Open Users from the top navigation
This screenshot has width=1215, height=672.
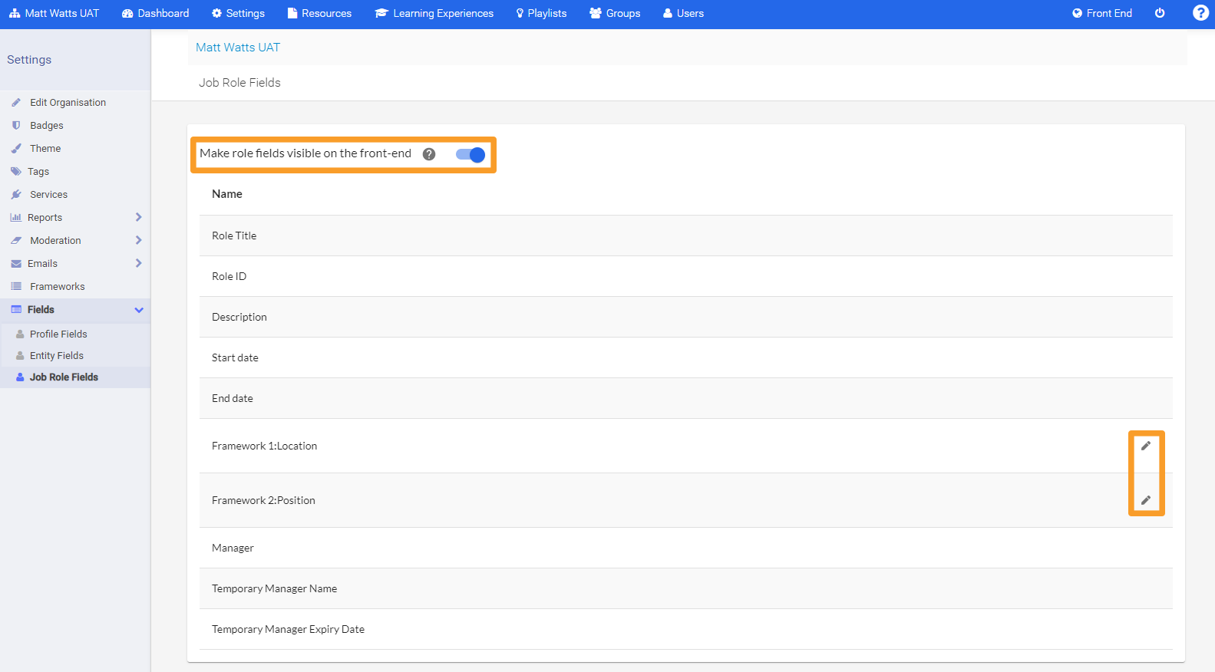(683, 13)
